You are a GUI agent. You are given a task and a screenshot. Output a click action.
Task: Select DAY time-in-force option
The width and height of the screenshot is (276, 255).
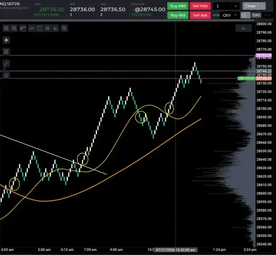(x=256, y=15)
